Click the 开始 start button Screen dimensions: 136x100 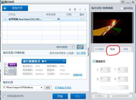(60, 96)
